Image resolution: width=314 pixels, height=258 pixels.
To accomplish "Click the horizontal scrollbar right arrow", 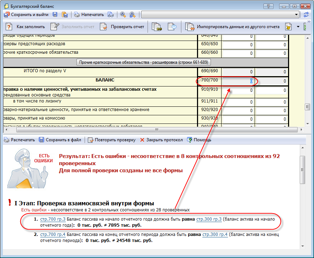I will [301, 130].
